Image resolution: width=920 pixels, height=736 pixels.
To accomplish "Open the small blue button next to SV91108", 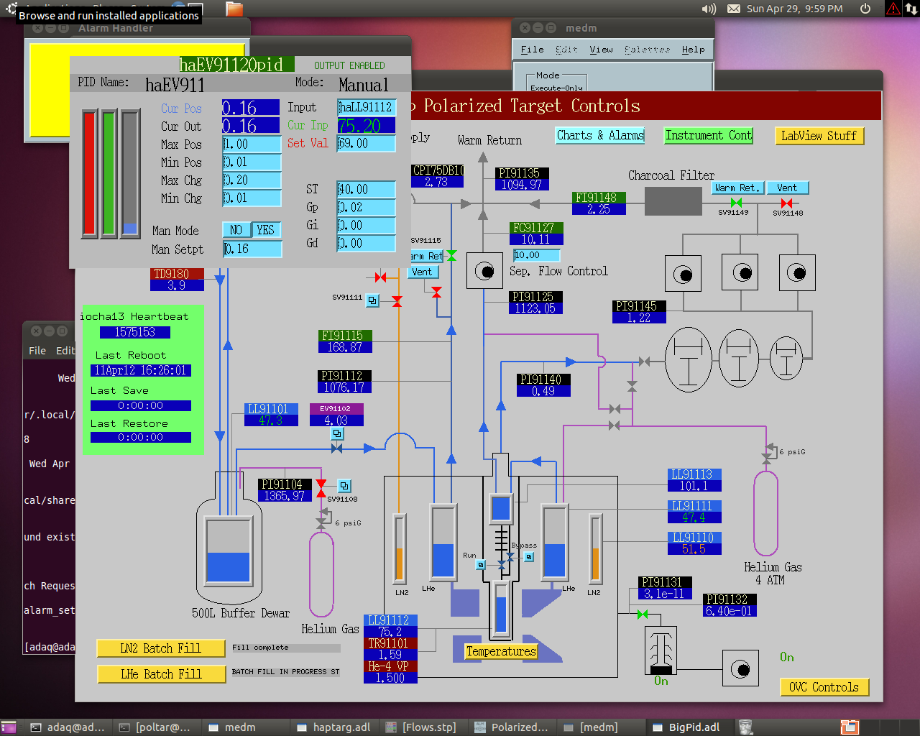I will click(x=344, y=485).
